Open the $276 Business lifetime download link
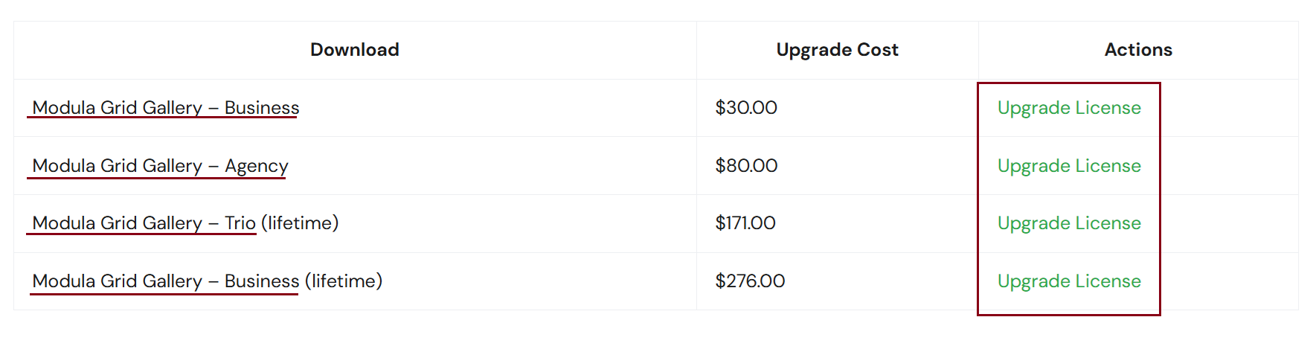This screenshot has width=1313, height=349. tap(165, 281)
